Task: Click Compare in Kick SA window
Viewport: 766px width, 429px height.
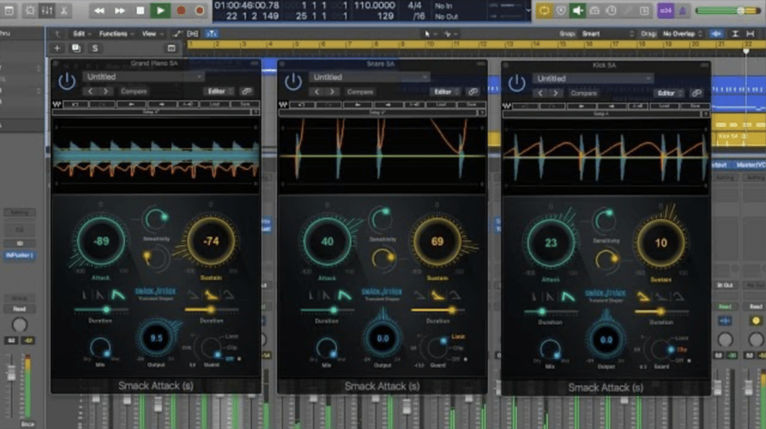Action: click(584, 93)
